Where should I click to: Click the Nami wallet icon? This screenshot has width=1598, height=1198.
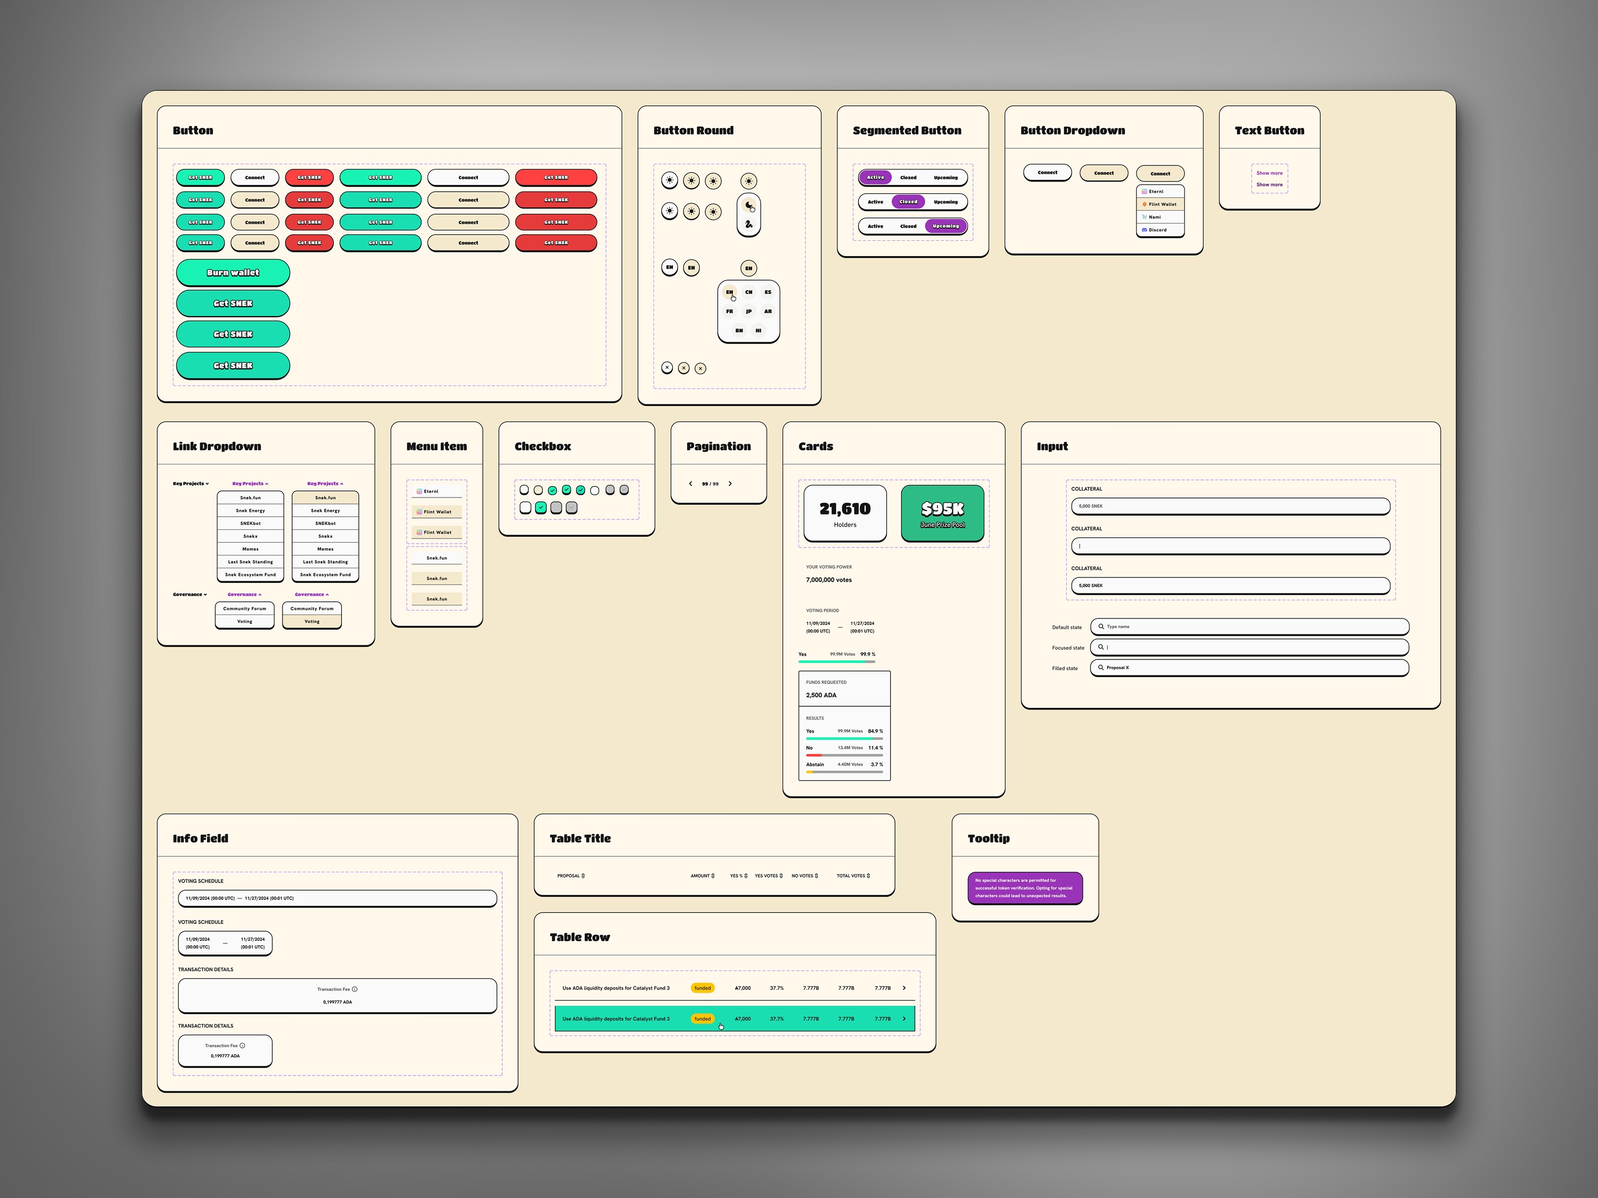[1144, 217]
